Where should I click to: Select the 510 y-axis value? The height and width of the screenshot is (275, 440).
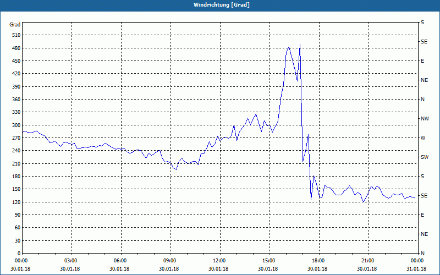coord(16,35)
